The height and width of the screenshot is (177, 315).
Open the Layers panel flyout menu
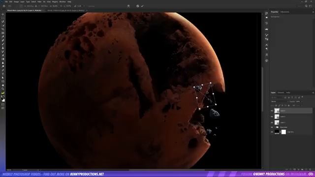[313, 93]
